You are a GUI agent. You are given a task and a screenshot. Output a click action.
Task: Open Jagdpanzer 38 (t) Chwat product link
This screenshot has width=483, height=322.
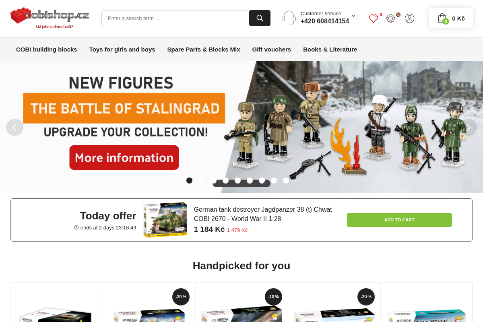263,214
